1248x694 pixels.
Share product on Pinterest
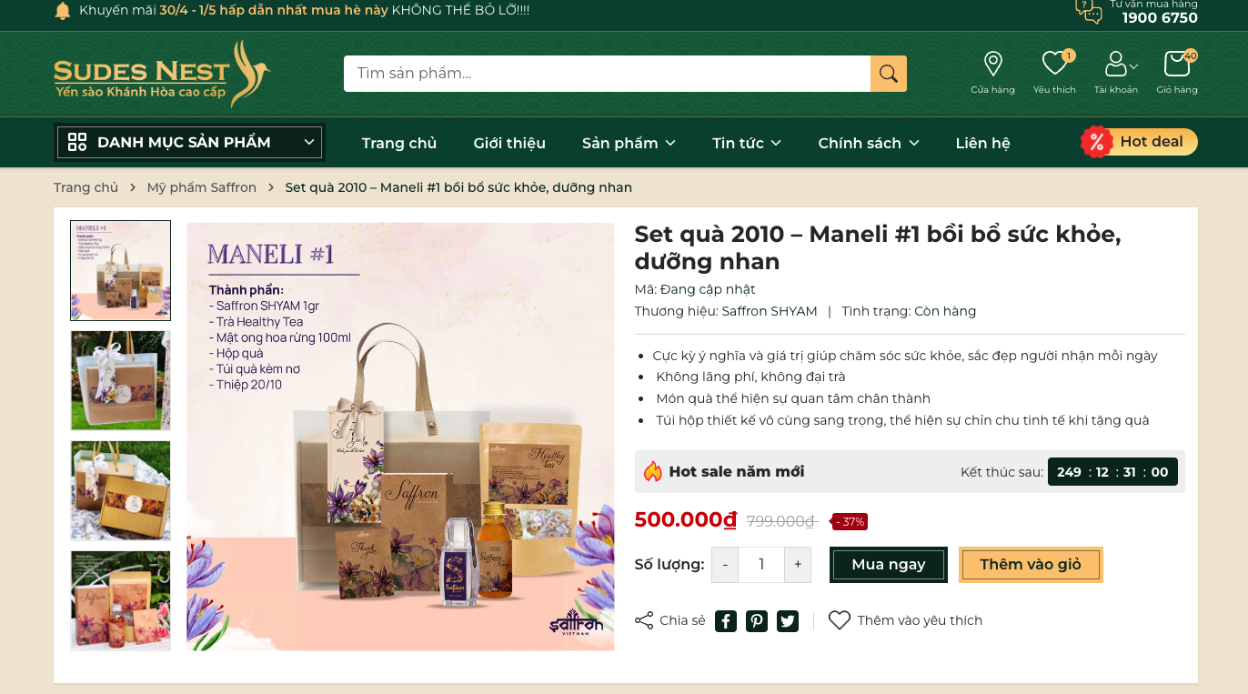tap(757, 621)
